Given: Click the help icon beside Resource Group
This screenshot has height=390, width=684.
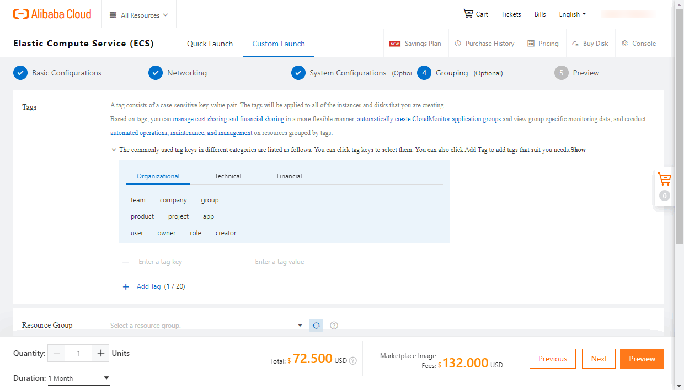Looking at the screenshot, I should tap(334, 325).
